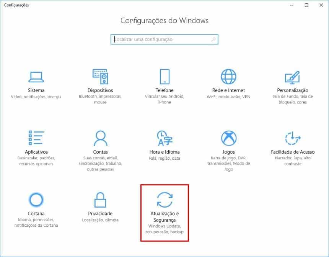Close the Configurações window
Screen dimensions: 329x257
322,5
